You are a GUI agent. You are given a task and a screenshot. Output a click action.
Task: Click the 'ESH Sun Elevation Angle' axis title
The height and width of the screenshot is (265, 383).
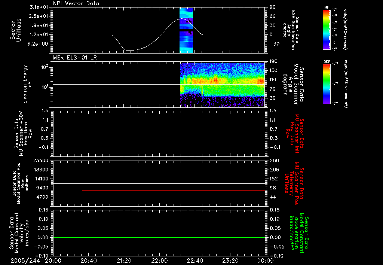coord(291,30)
